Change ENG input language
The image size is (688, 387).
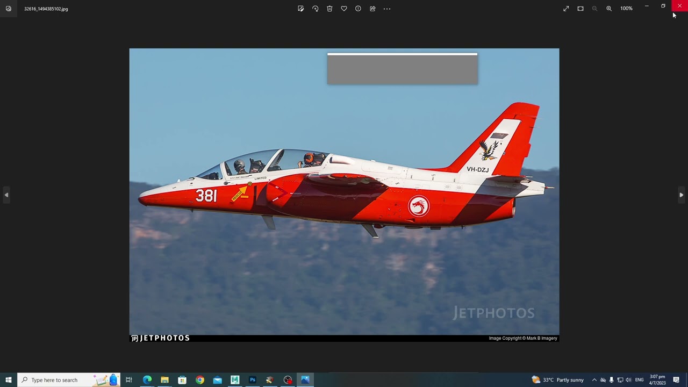point(639,380)
